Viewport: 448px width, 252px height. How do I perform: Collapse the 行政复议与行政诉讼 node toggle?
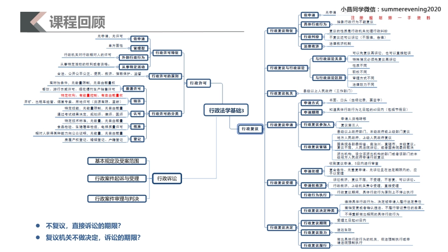tap(309, 68)
